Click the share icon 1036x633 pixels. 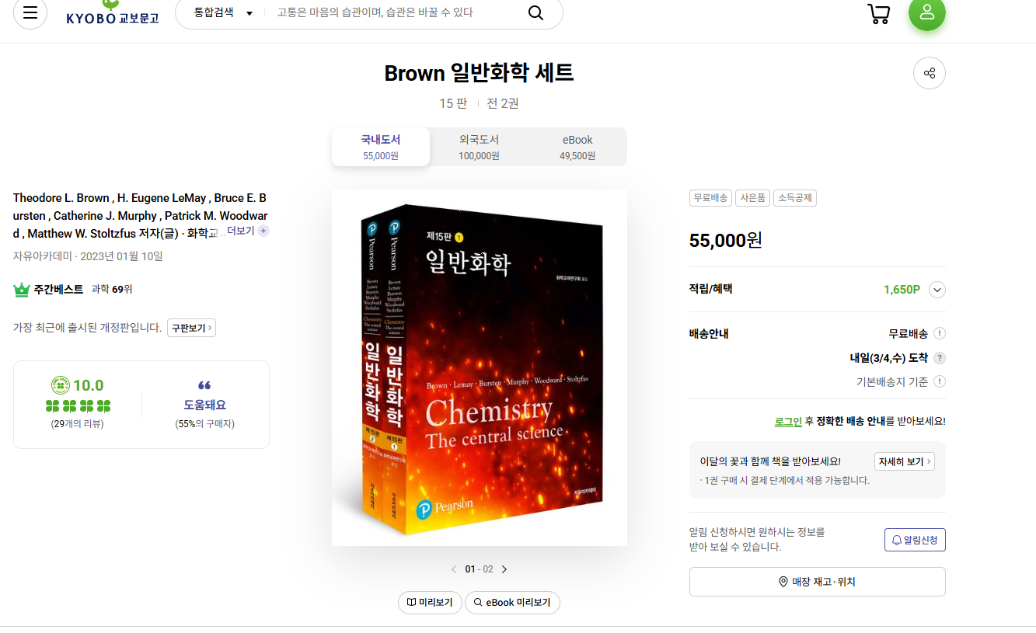pyautogui.click(x=929, y=74)
